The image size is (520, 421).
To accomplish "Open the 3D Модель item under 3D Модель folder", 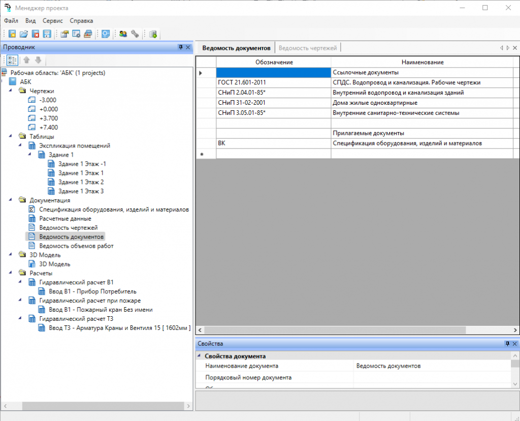I will click(54, 264).
